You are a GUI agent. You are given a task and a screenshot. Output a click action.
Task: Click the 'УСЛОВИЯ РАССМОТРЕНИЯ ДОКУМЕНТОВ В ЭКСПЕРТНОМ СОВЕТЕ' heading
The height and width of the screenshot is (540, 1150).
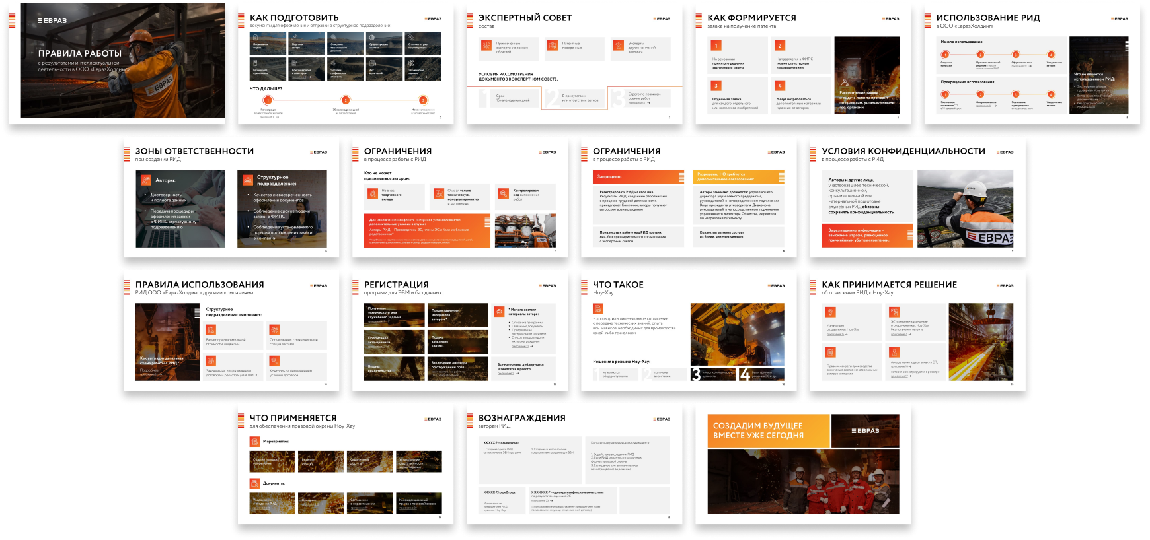pyautogui.click(x=518, y=77)
